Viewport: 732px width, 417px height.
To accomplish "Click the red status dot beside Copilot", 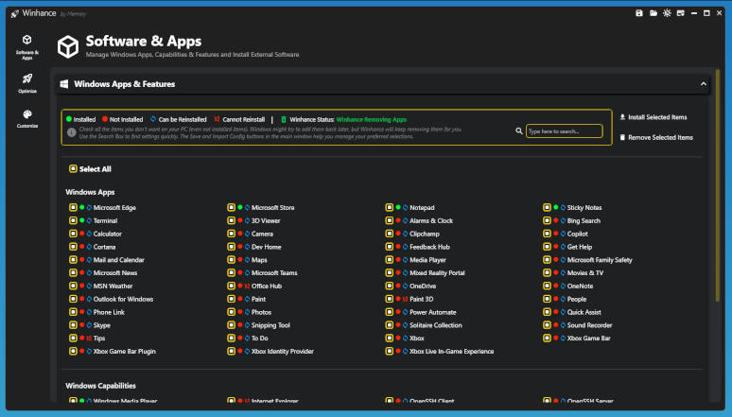I will click(x=555, y=234).
